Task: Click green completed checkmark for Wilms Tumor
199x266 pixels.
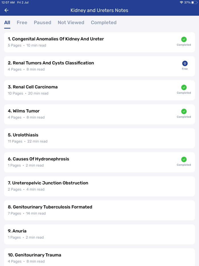Action: point(184,111)
